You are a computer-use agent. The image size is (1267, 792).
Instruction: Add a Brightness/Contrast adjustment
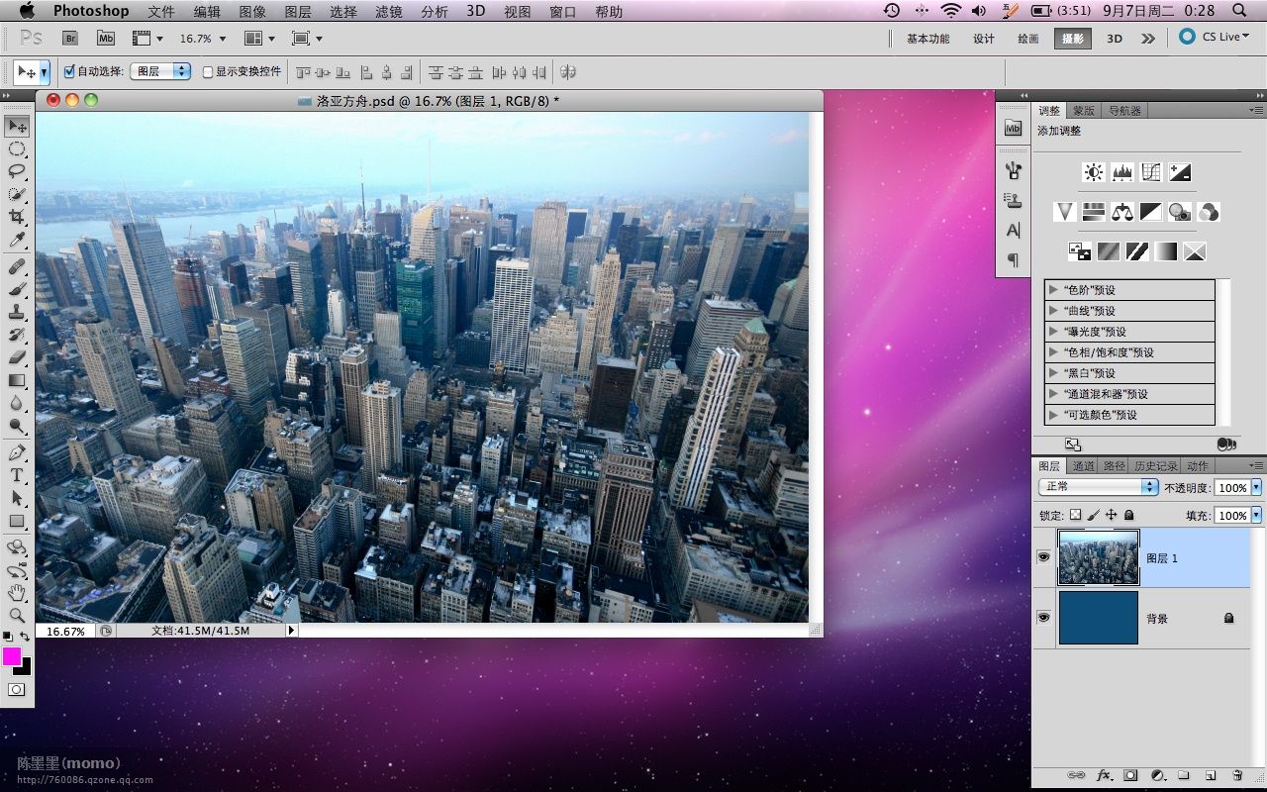pyautogui.click(x=1093, y=172)
